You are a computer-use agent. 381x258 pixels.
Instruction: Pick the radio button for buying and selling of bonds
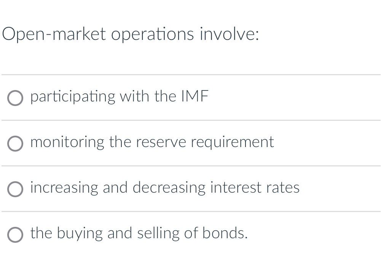[x=15, y=235]
